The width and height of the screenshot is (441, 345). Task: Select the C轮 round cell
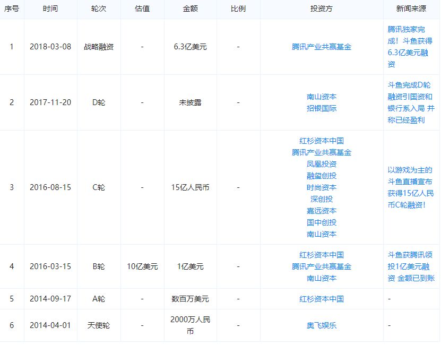99,187
